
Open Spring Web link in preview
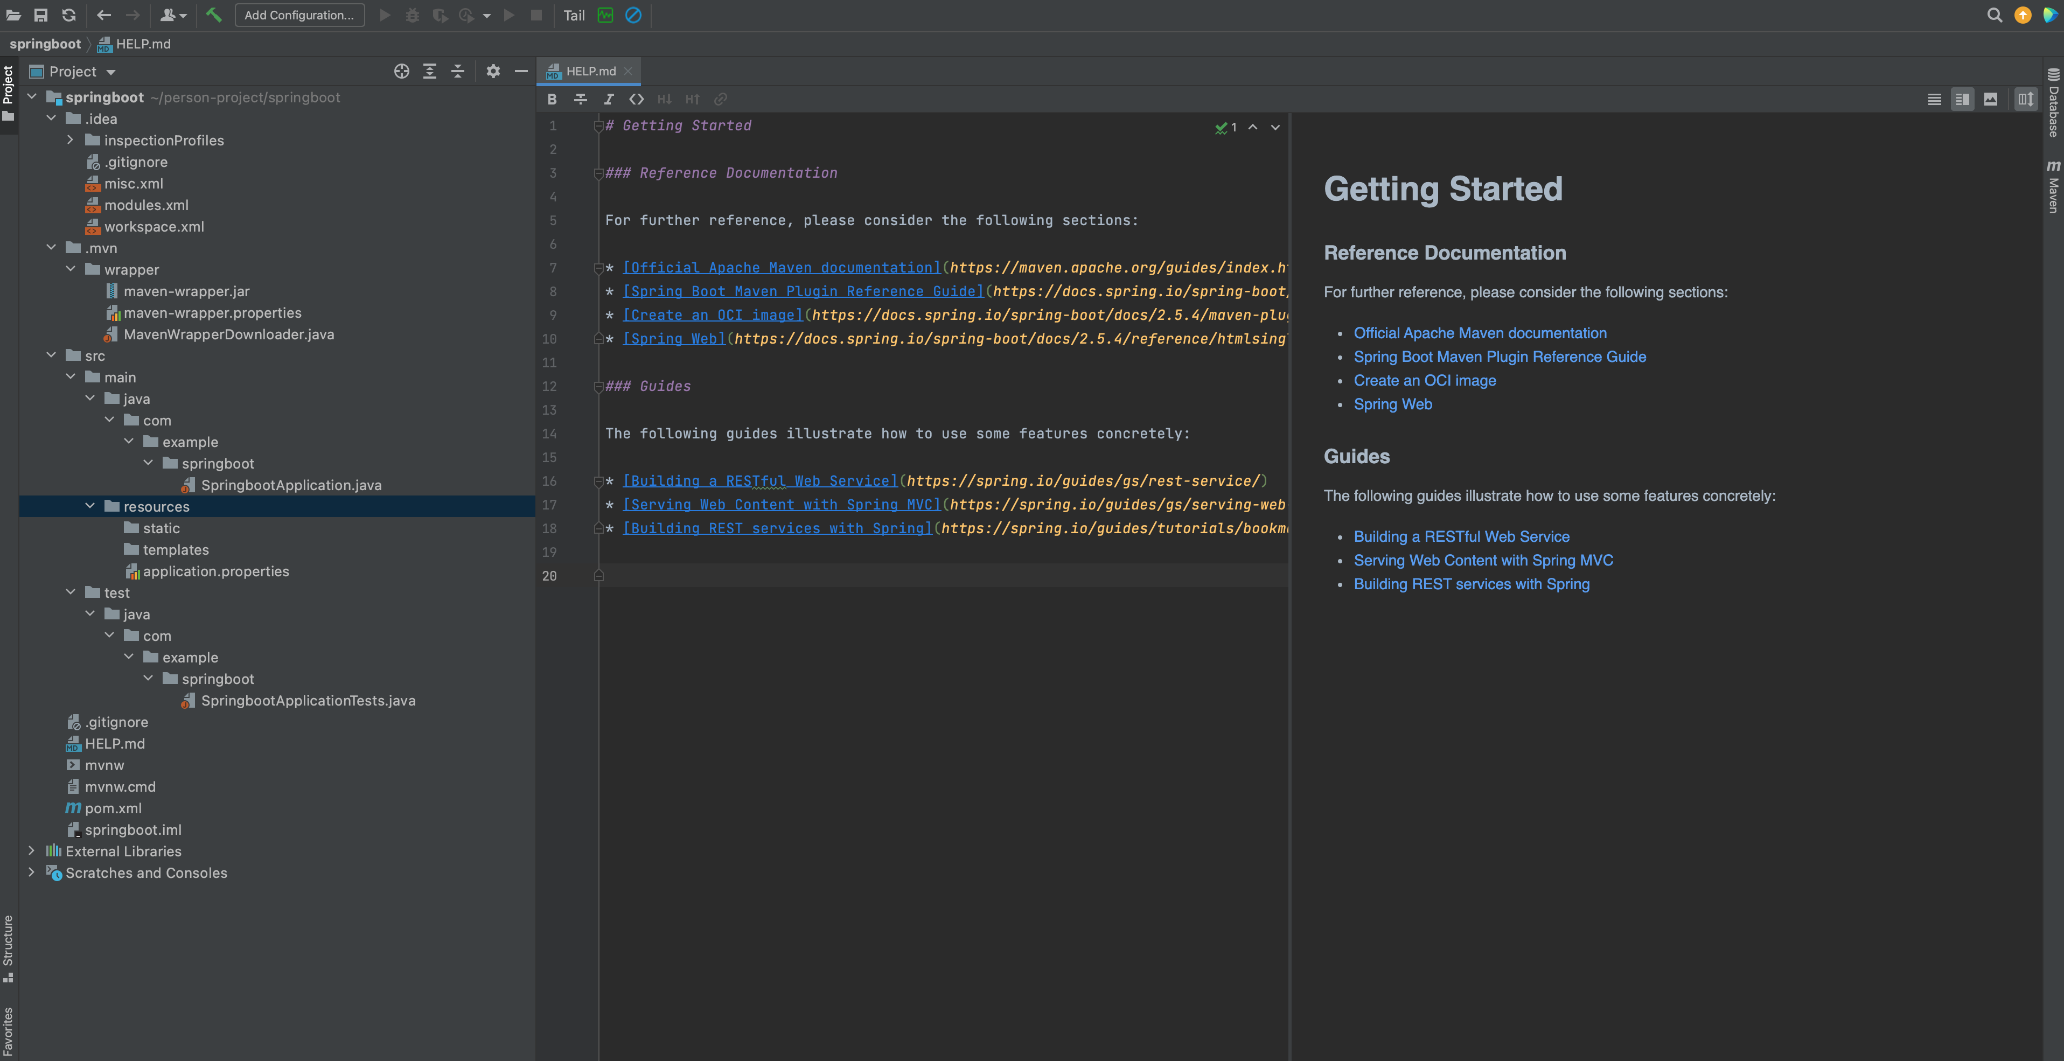click(1392, 404)
